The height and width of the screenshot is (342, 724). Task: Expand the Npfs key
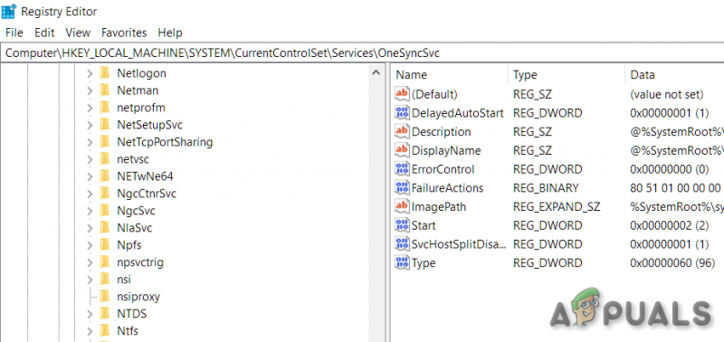pyautogui.click(x=90, y=245)
